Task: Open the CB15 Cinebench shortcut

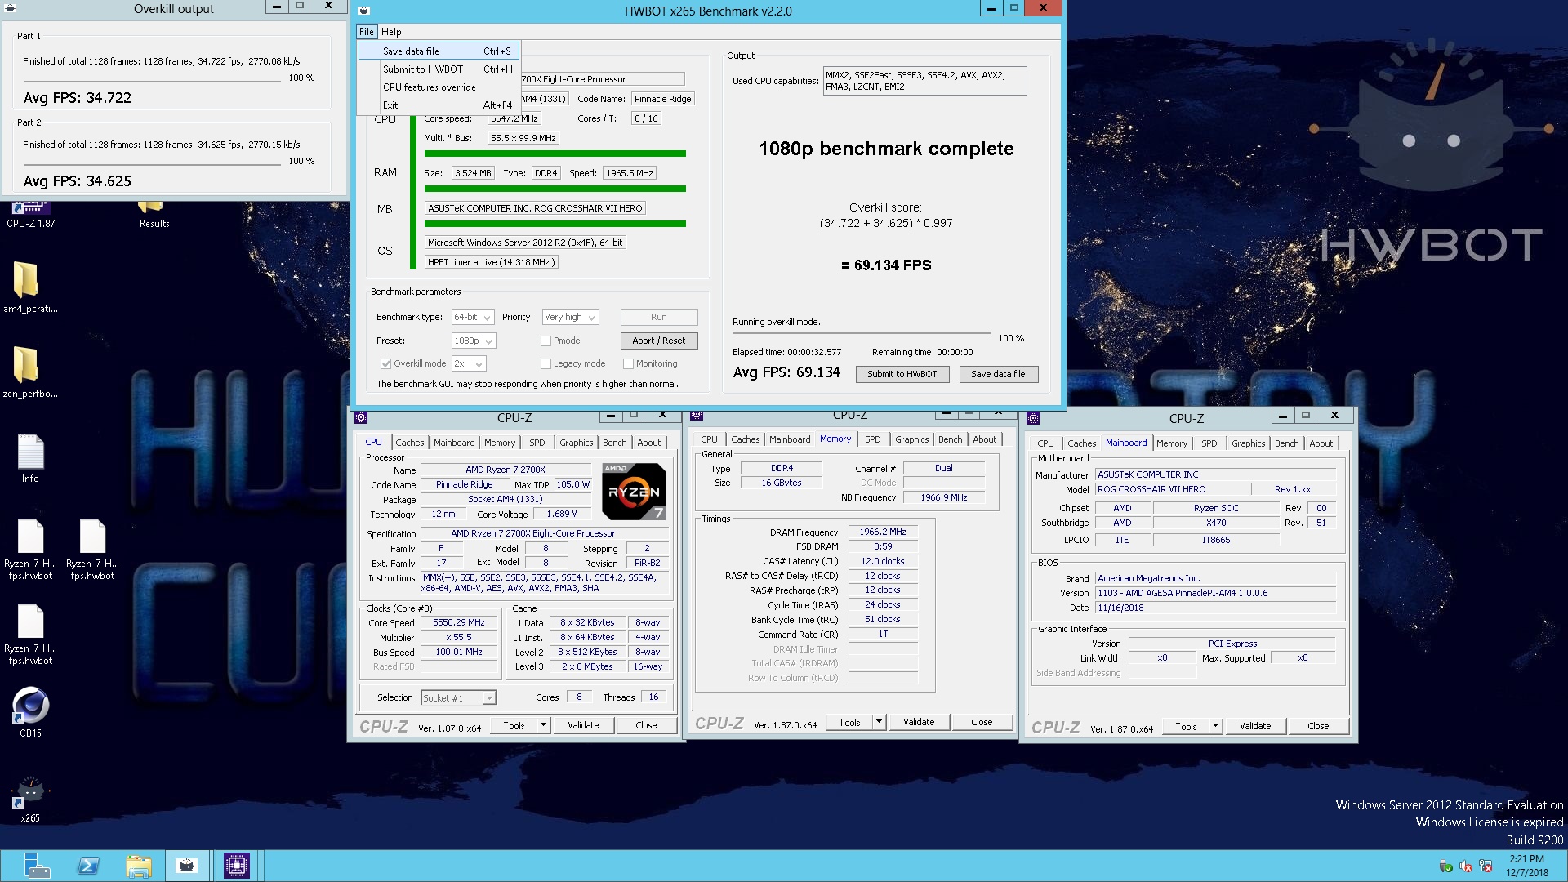Action: click(x=30, y=711)
